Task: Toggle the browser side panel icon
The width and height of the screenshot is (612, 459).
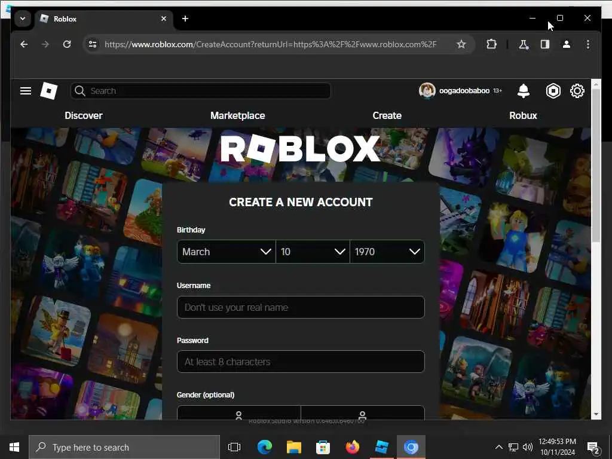Action: point(545,44)
